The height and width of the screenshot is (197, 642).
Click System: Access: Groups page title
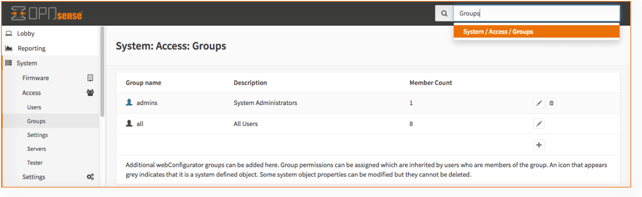171,46
